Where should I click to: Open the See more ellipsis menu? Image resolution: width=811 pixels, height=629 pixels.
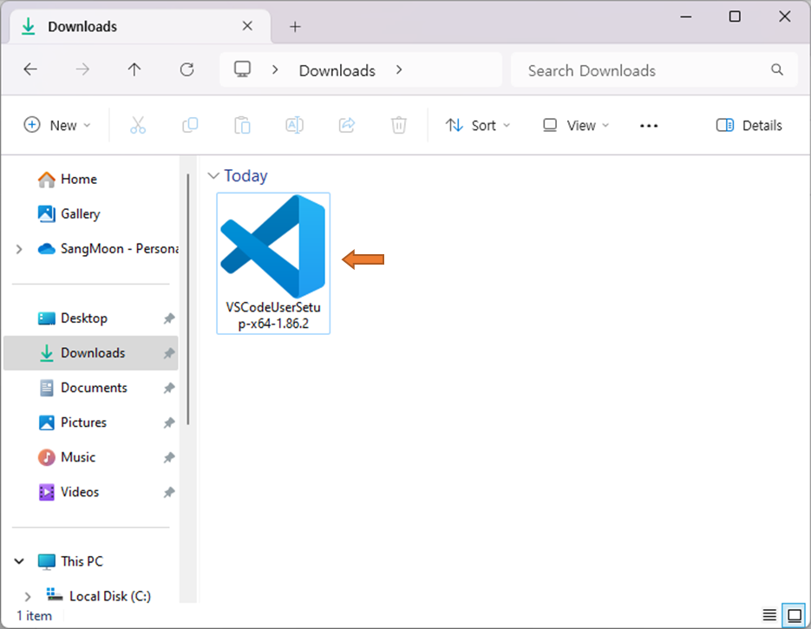(649, 126)
